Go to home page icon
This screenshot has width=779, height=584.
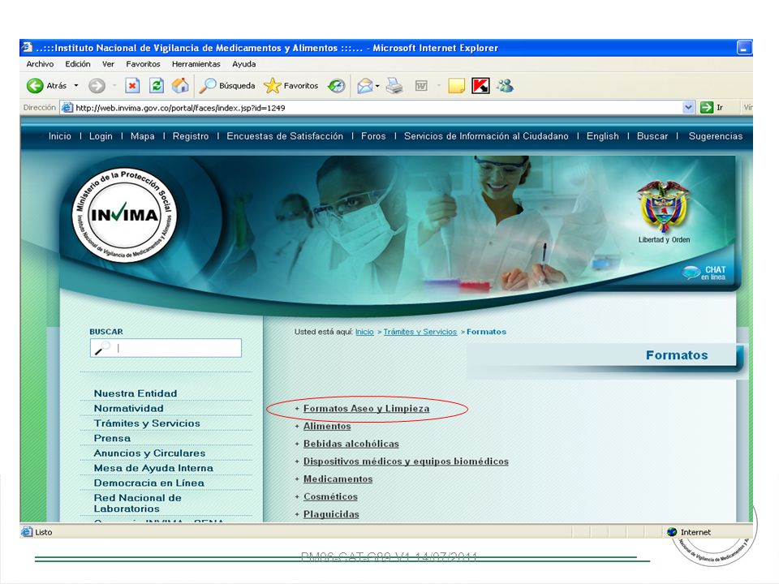click(180, 86)
